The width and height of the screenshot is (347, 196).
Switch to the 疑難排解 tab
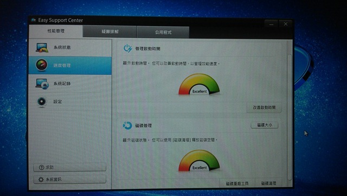pos(110,31)
